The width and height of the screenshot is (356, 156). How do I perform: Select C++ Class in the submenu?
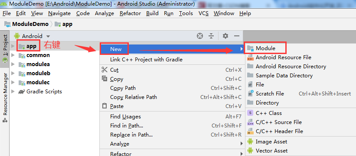coord(300,113)
